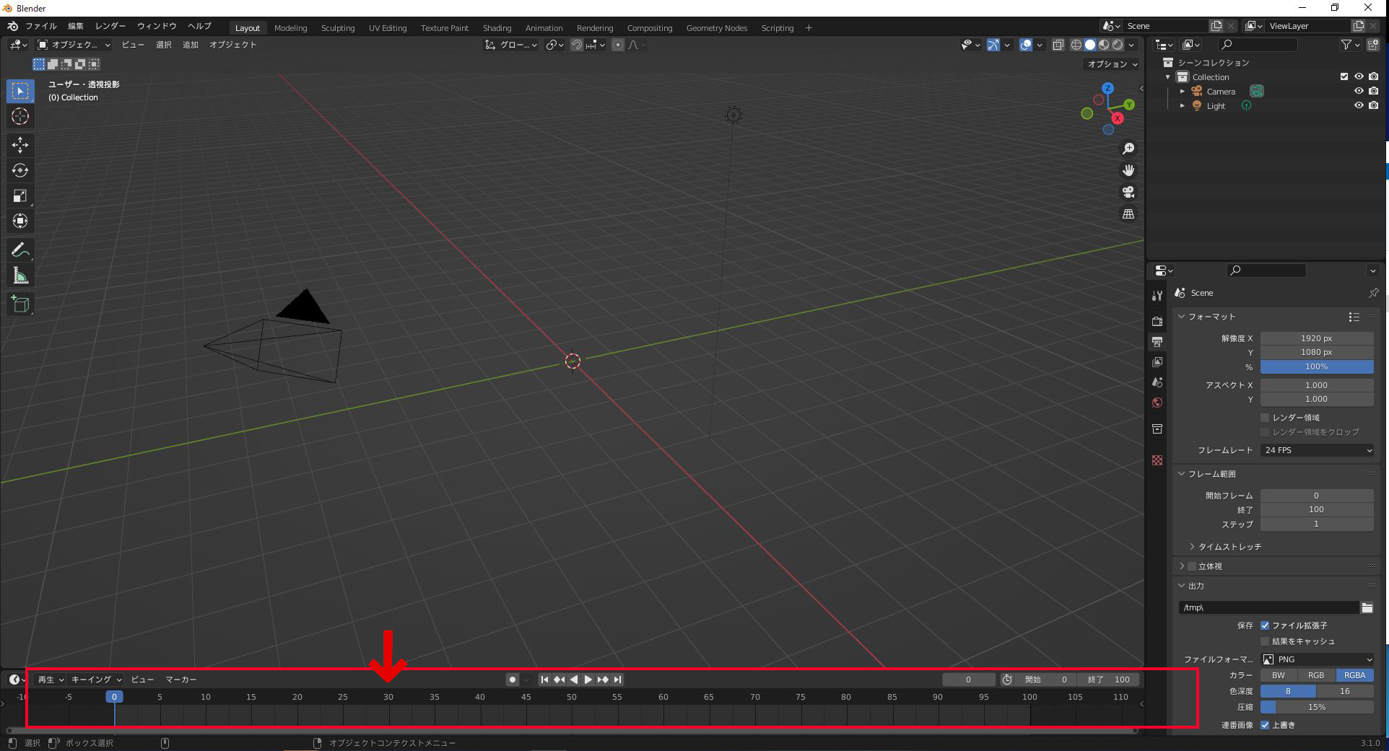
Task: Open the PNG file format dropdown
Action: point(1317,659)
